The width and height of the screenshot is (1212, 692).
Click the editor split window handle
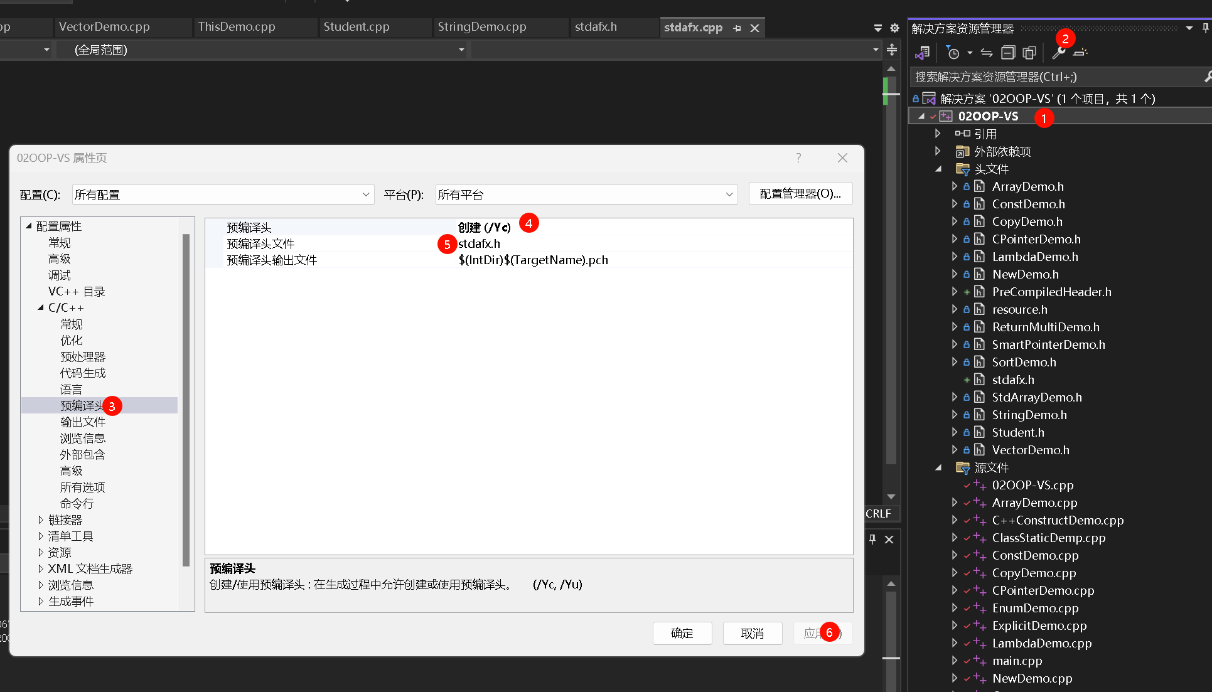[x=892, y=50]
